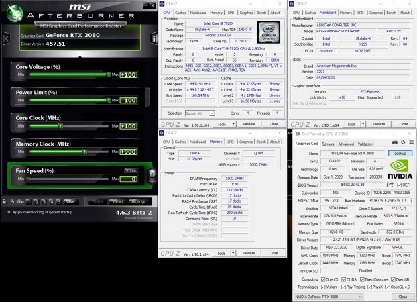Open the Socket #1 selection dropdown
Viewport: 417px width, 302px height.
[200, 113]
